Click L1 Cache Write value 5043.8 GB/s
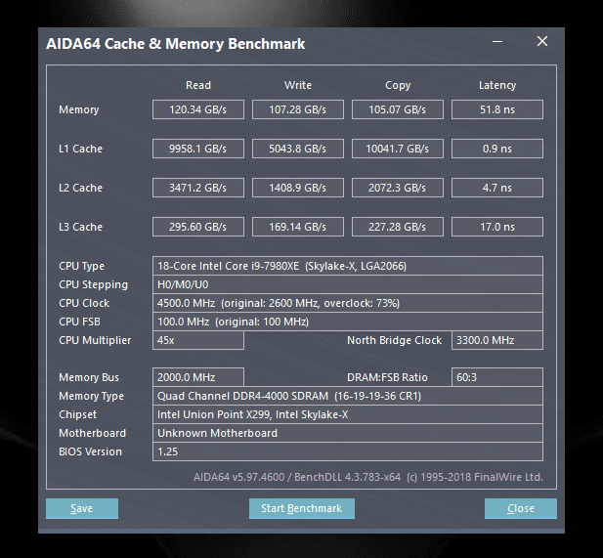Viewport: 603px width, 558px height. tap(298, 149)
